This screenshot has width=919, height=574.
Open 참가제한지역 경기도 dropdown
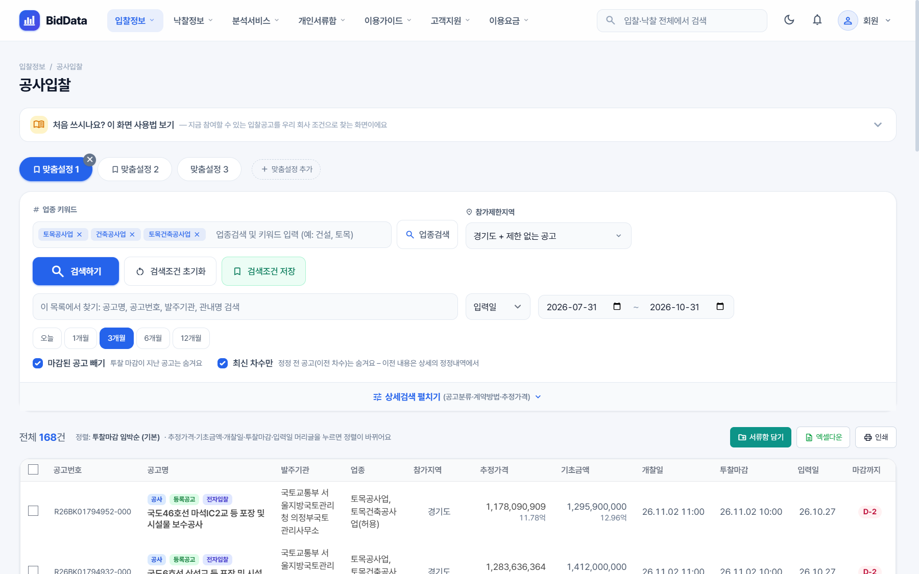(548, 236)
